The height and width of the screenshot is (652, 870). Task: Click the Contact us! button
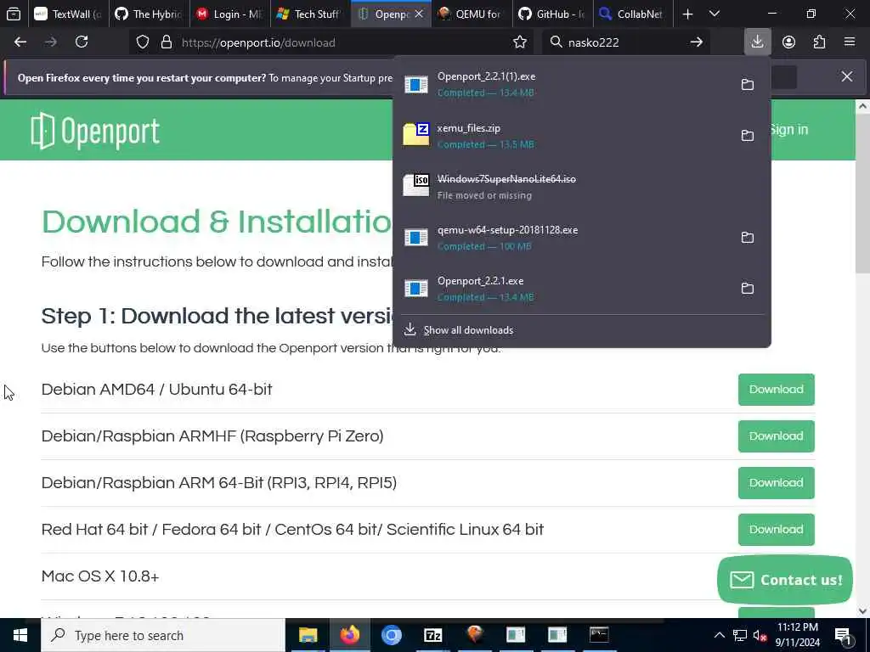(x=785, y=580)
